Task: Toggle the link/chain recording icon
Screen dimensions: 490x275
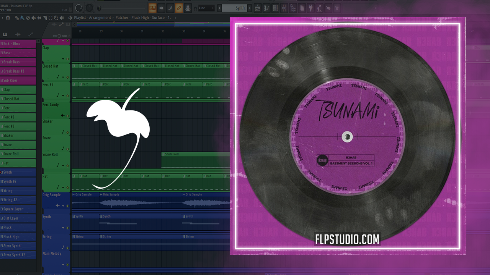Action: pos(179,8)
